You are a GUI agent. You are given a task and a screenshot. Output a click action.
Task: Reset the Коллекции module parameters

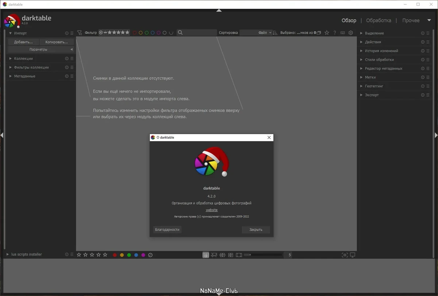click(67, 58)
